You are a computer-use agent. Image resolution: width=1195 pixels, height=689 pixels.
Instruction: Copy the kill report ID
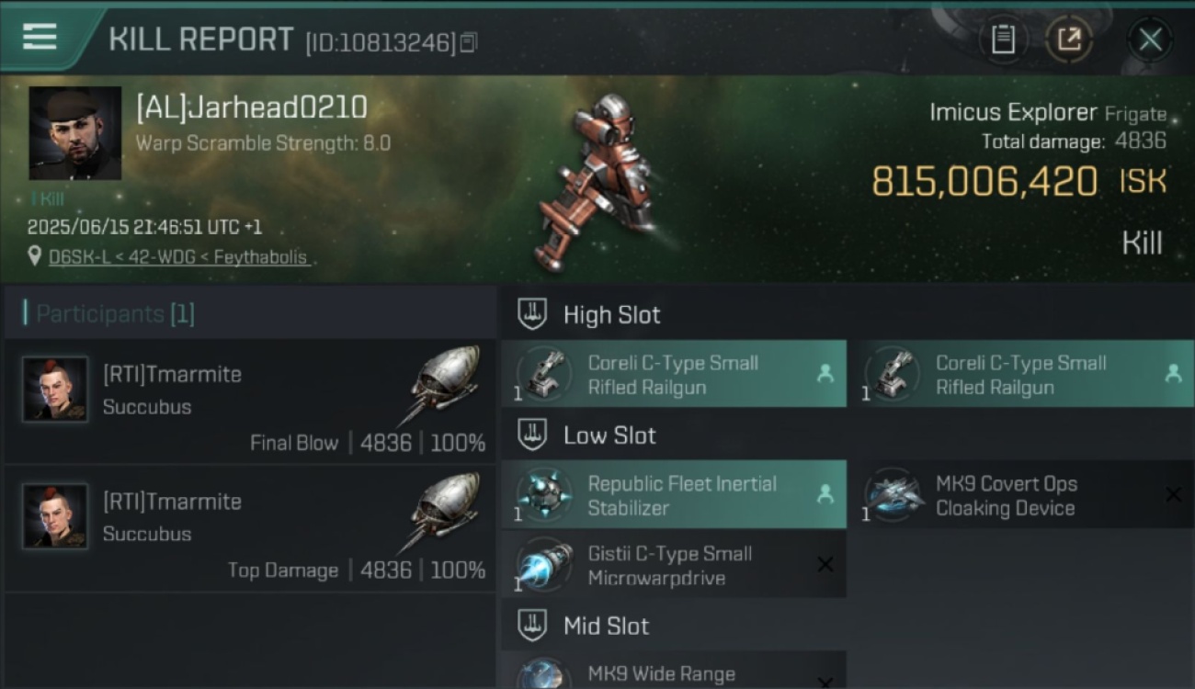[x=469, y=42]
